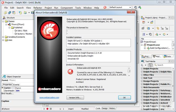Image resolution: width=176 pixels, height=112 pixels.
Task: Click the Collapse tree icon in Project Manager
Action: click(167, 28)
